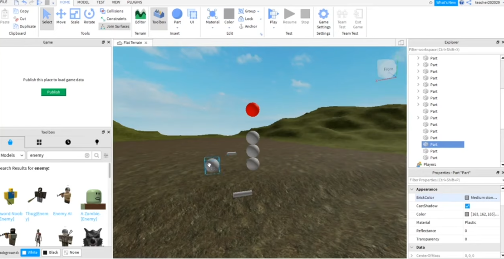Open the Terrain Editor
Screen dimensions: 504x259
(x=140, y=16)
